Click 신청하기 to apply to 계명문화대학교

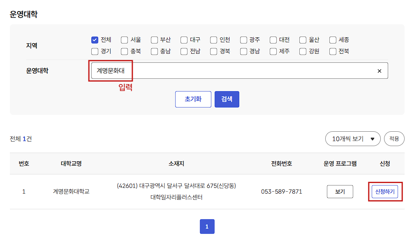tap(385, 191)
